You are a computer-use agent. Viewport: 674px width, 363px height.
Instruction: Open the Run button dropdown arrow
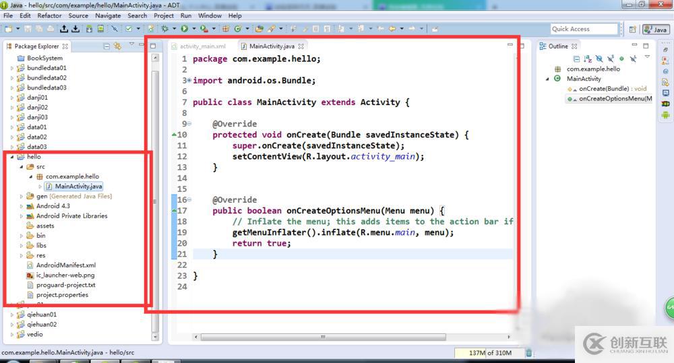194,29
